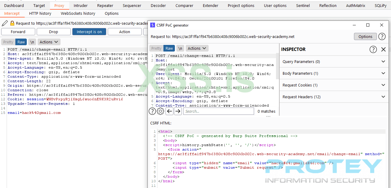This screenshot has height=188, width=391.
Task: Open the Project options tab
Action: coord(241,5)
